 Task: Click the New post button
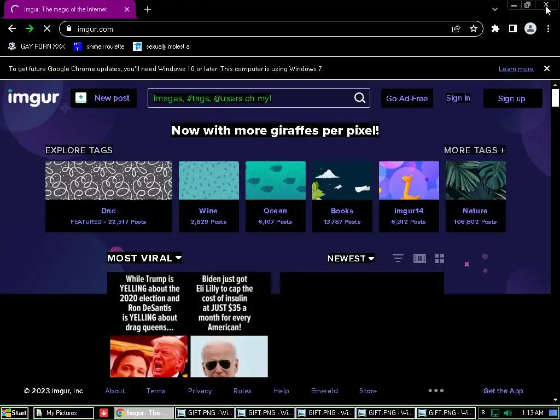[x=103, y=98]
